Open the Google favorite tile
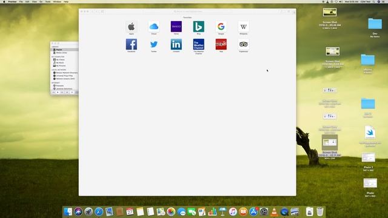Viewport: 388px width, 218px height. pos(221,27)
